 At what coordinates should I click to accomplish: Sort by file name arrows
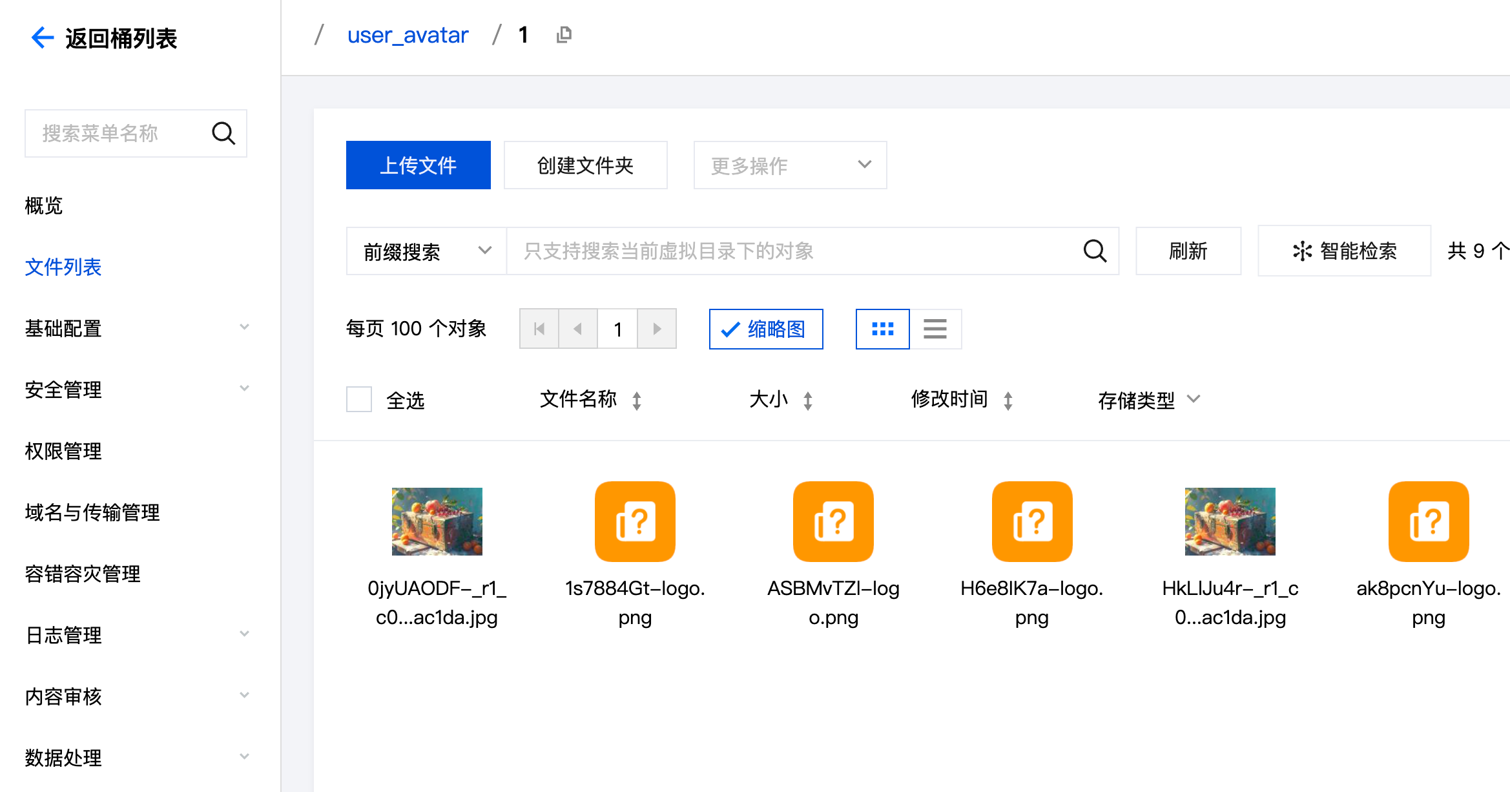[x=637, y=401]
